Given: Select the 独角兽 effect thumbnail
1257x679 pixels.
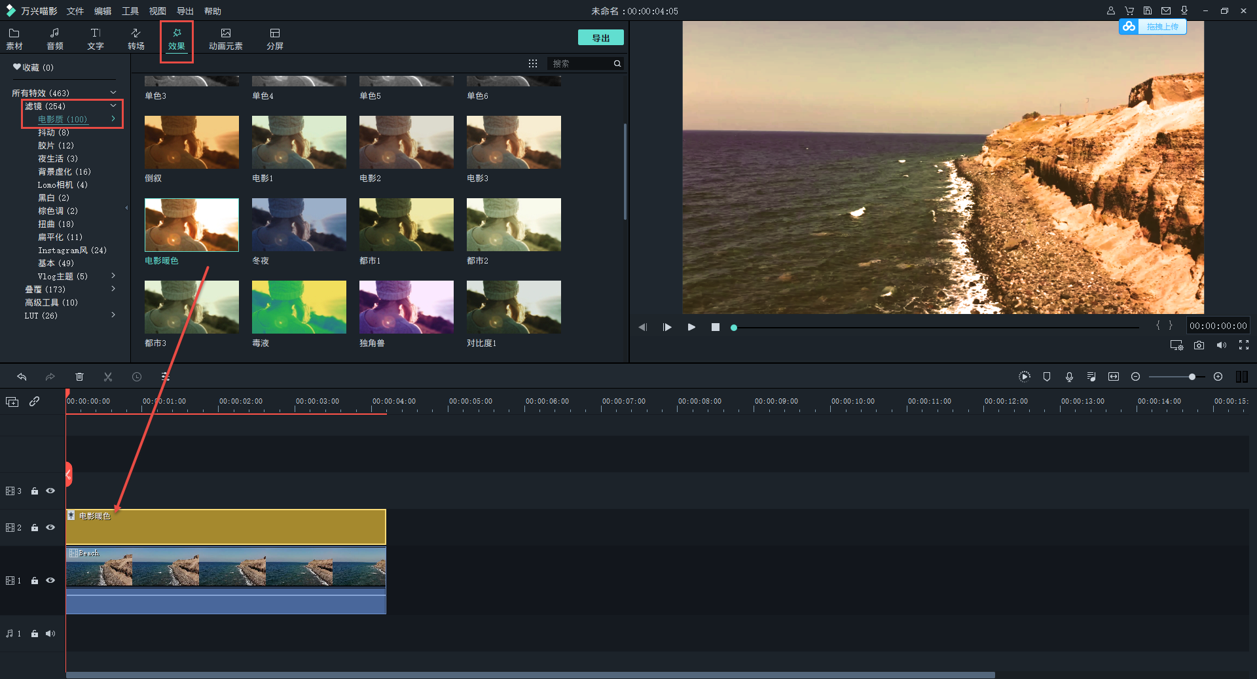Looking at the screenshot, I should click(406, 307).
